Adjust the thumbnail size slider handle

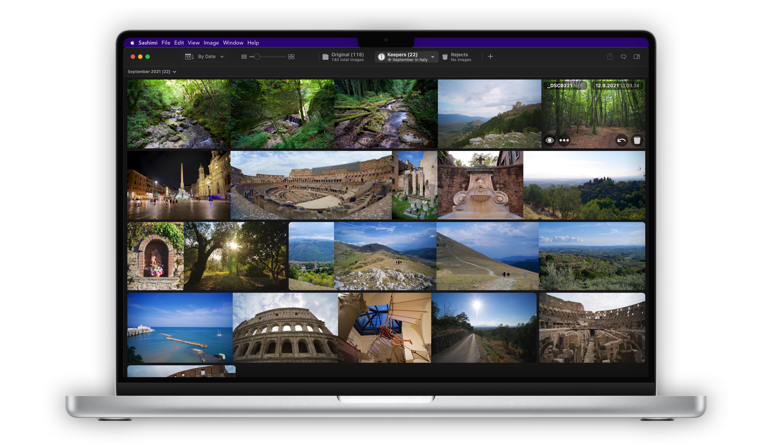(x=257, y=57)
